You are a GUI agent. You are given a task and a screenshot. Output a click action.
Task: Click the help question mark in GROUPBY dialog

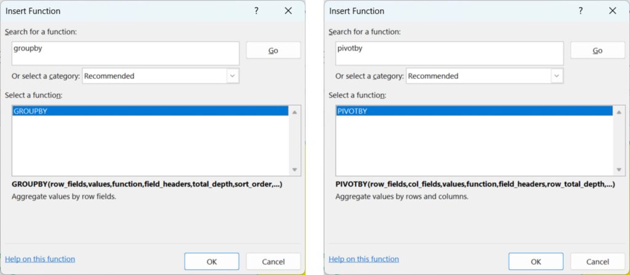coord(257,11)
